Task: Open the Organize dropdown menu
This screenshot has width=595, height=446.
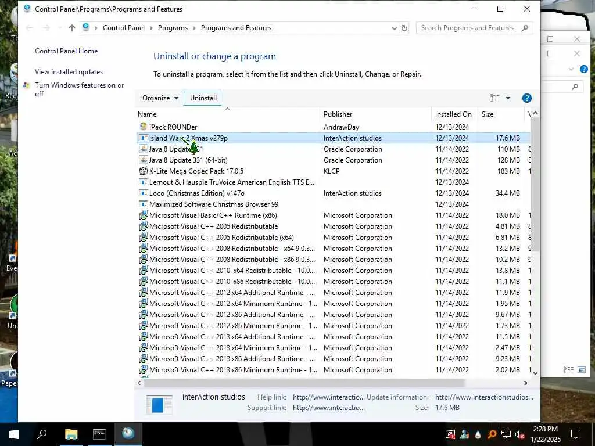Action: click(x=160, y=98)
